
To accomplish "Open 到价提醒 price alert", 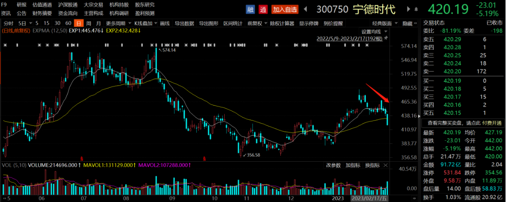I will point(333,23).
